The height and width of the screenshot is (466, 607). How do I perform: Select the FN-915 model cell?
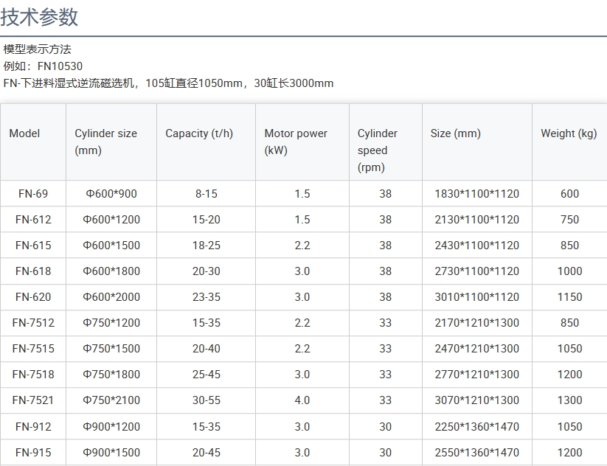(33, 453)
